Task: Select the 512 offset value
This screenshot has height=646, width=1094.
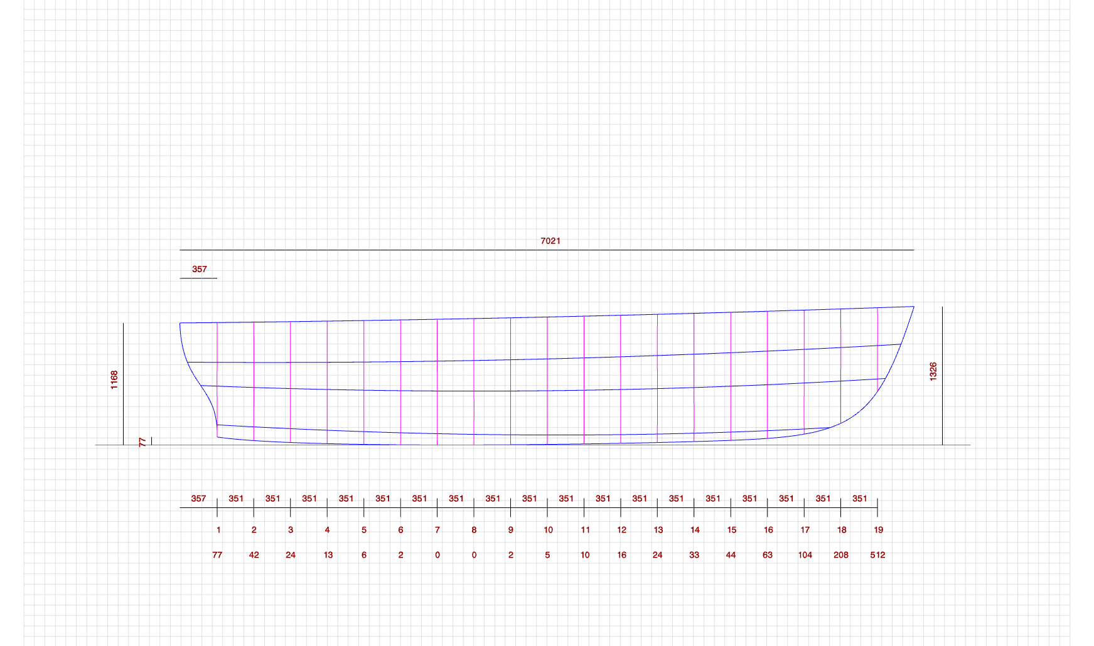Action: 877,555
